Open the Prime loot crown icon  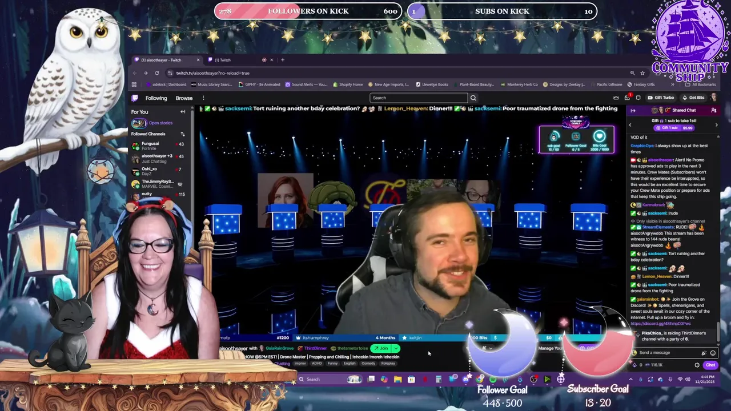click(x=616, y=98)
